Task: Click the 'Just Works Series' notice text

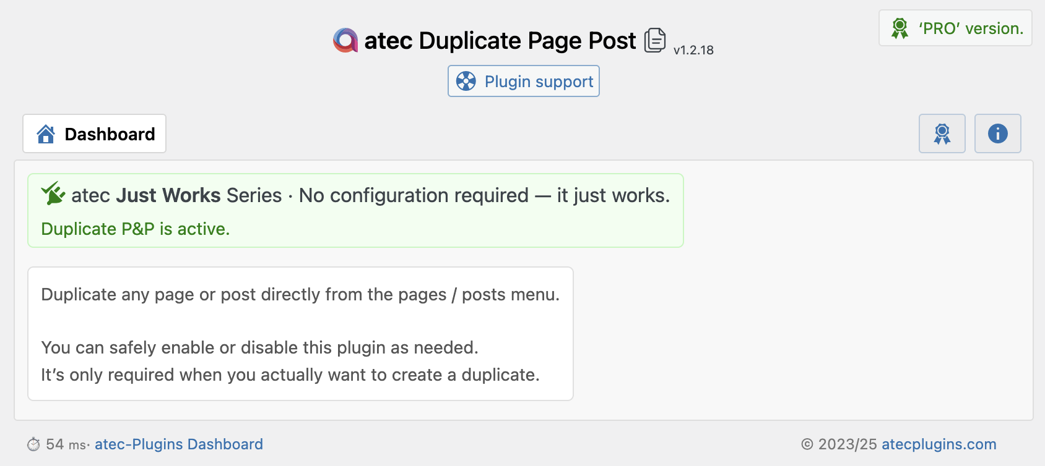Action: pos(198,195)
